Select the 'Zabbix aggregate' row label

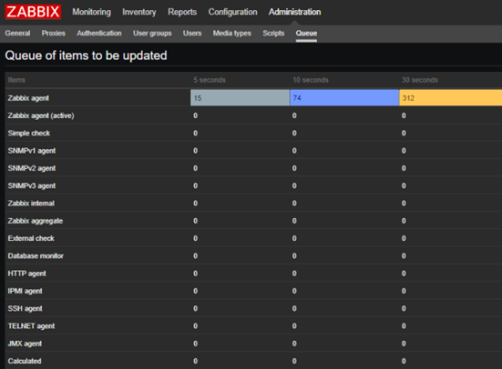coord(36,221)
